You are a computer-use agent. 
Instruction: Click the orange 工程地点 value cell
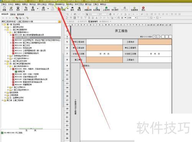[x=155, y=42]
